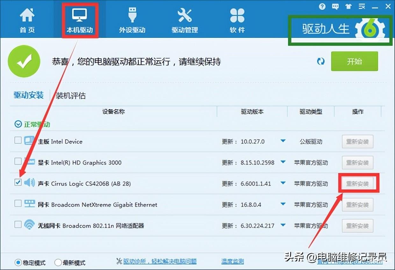Click the 无线网卡 Broadcom 802.11n 网络适配器 name

pyautogui.click(x=91, y=225)
